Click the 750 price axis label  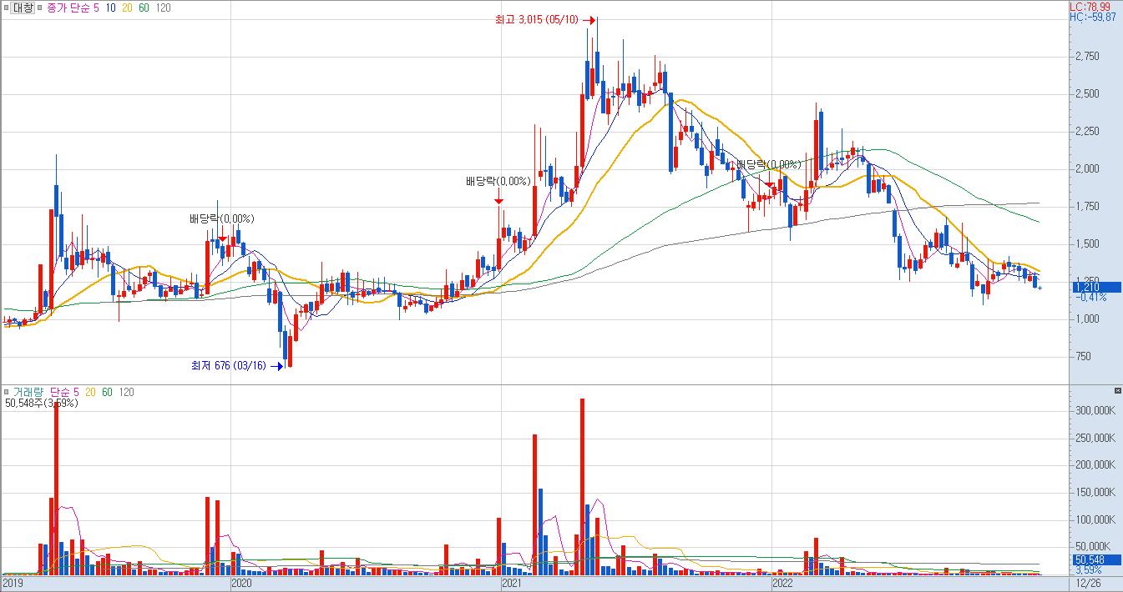pos(1084,357)
